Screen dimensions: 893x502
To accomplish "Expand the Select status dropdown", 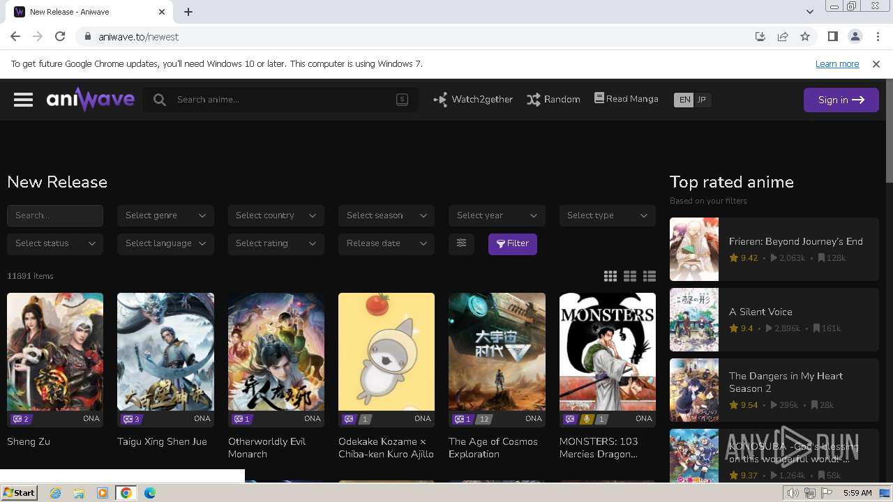I will (55, 243).
